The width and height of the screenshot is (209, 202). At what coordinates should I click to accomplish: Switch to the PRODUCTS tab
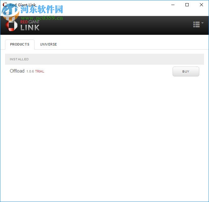point(20,44)
